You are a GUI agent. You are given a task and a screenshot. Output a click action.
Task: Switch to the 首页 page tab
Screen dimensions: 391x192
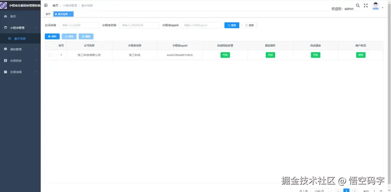pos(48,14)
